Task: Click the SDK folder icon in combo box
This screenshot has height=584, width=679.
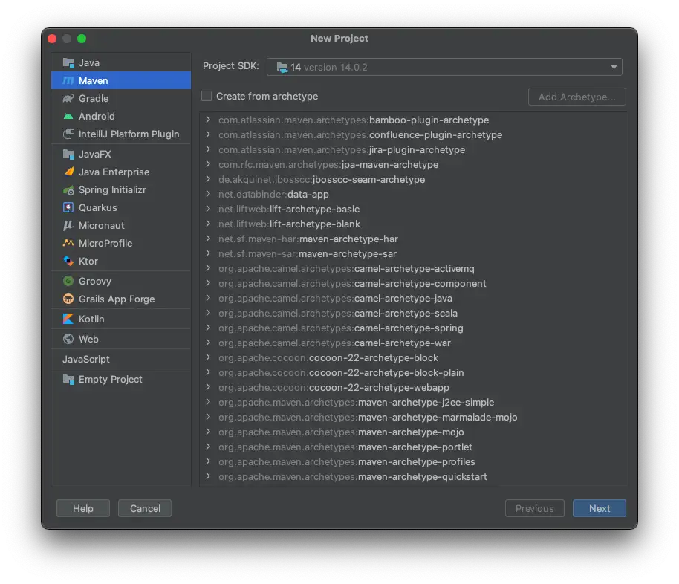Action: point(282,68)
